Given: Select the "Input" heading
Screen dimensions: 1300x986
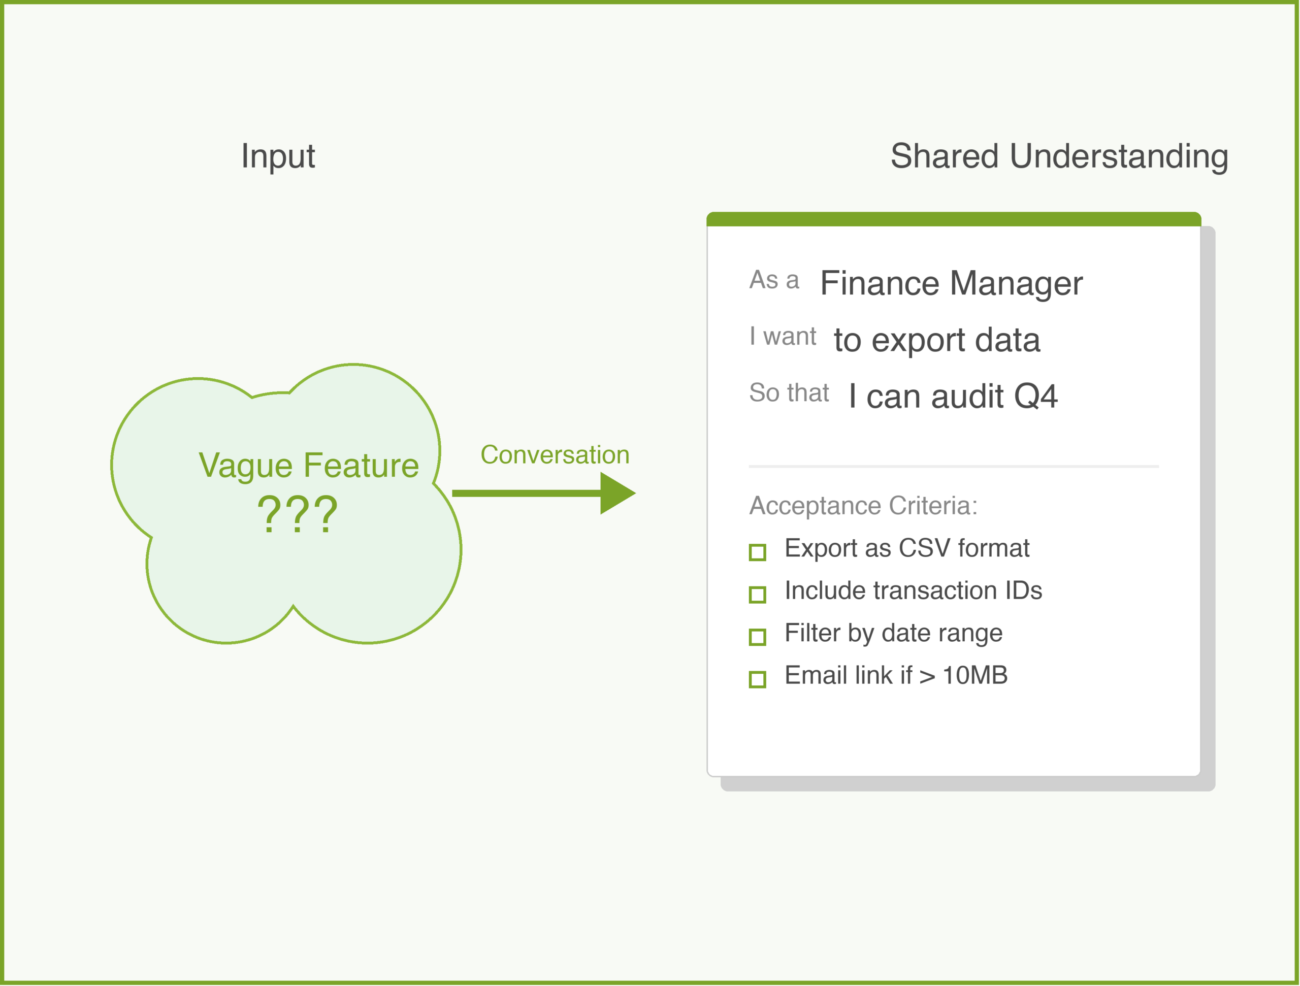Looking at the screenshot, I should [278, 156].
